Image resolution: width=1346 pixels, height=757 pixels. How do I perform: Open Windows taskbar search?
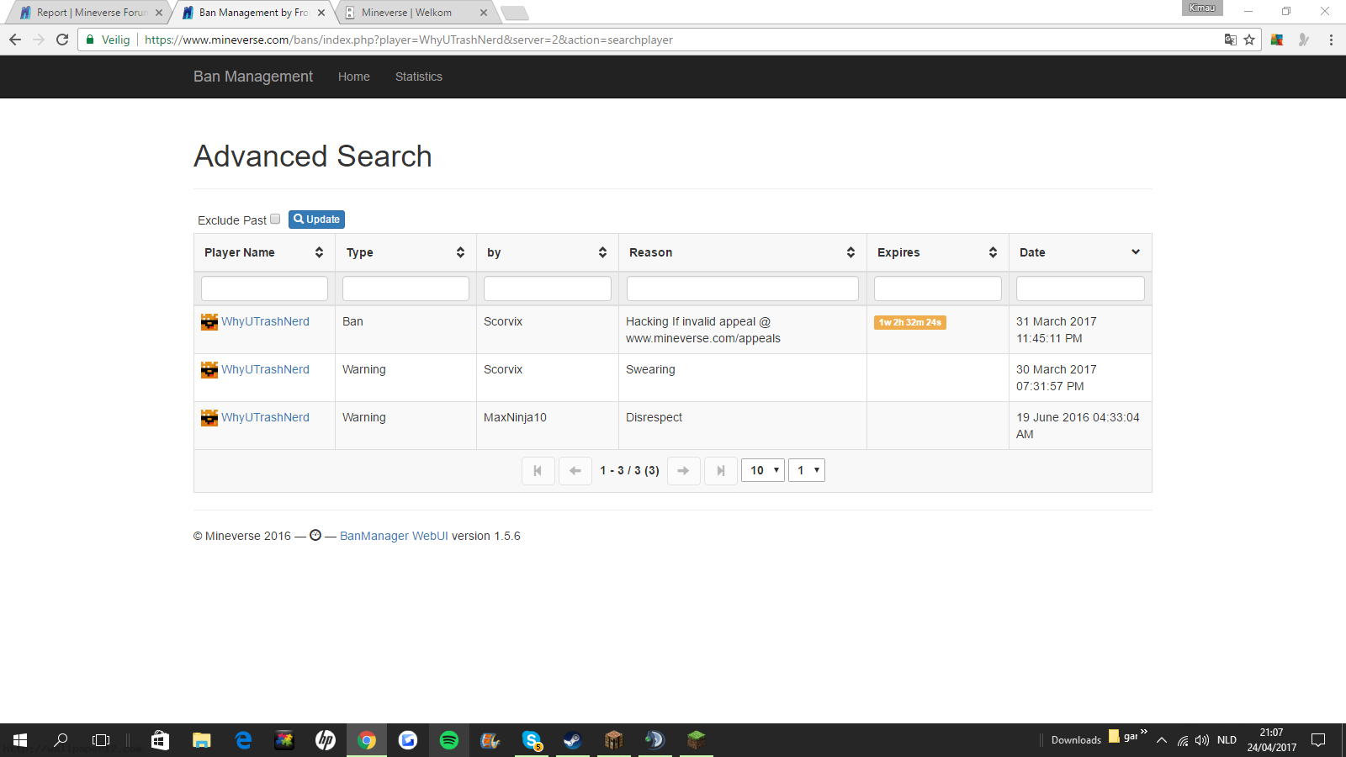61,740
